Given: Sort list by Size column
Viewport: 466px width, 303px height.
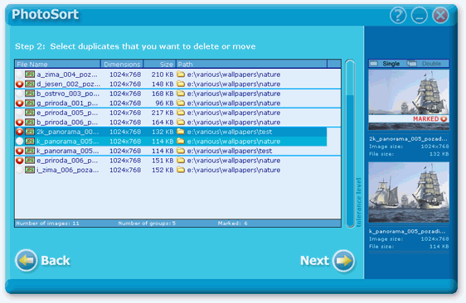Looking at the screenshot, I should click(160, 64).
